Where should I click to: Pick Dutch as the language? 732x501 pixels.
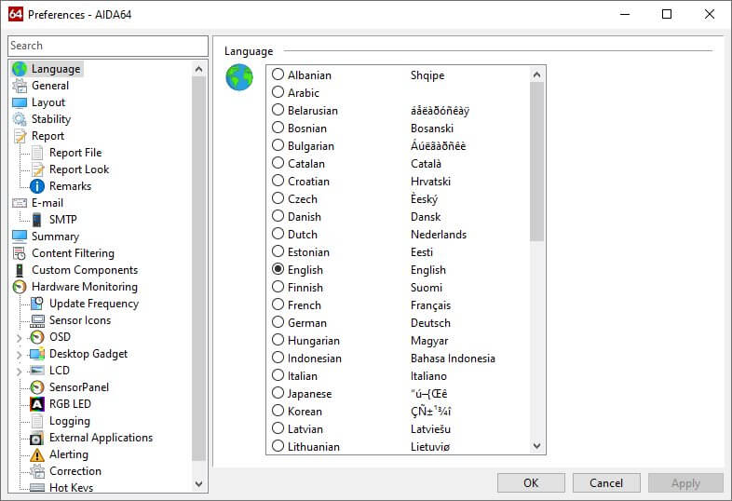[278, 234]
